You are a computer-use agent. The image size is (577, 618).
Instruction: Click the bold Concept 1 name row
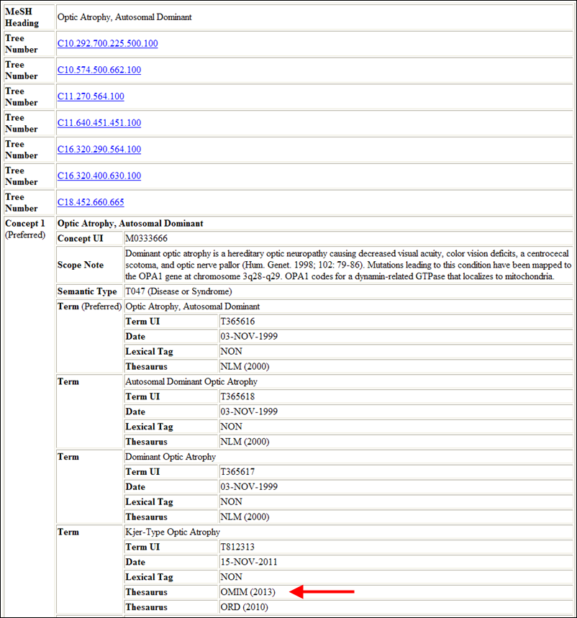314,224
